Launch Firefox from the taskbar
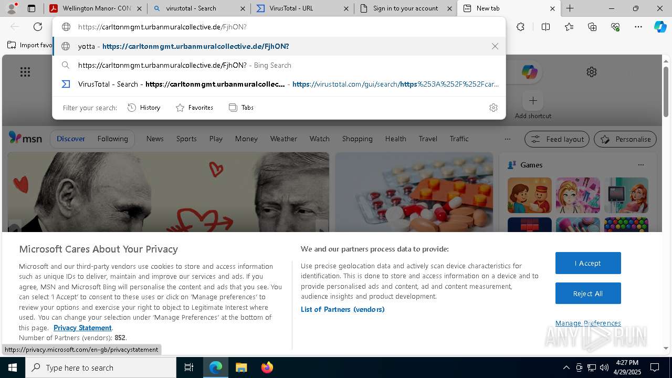672x378 pixels. [x=267, y=367]
